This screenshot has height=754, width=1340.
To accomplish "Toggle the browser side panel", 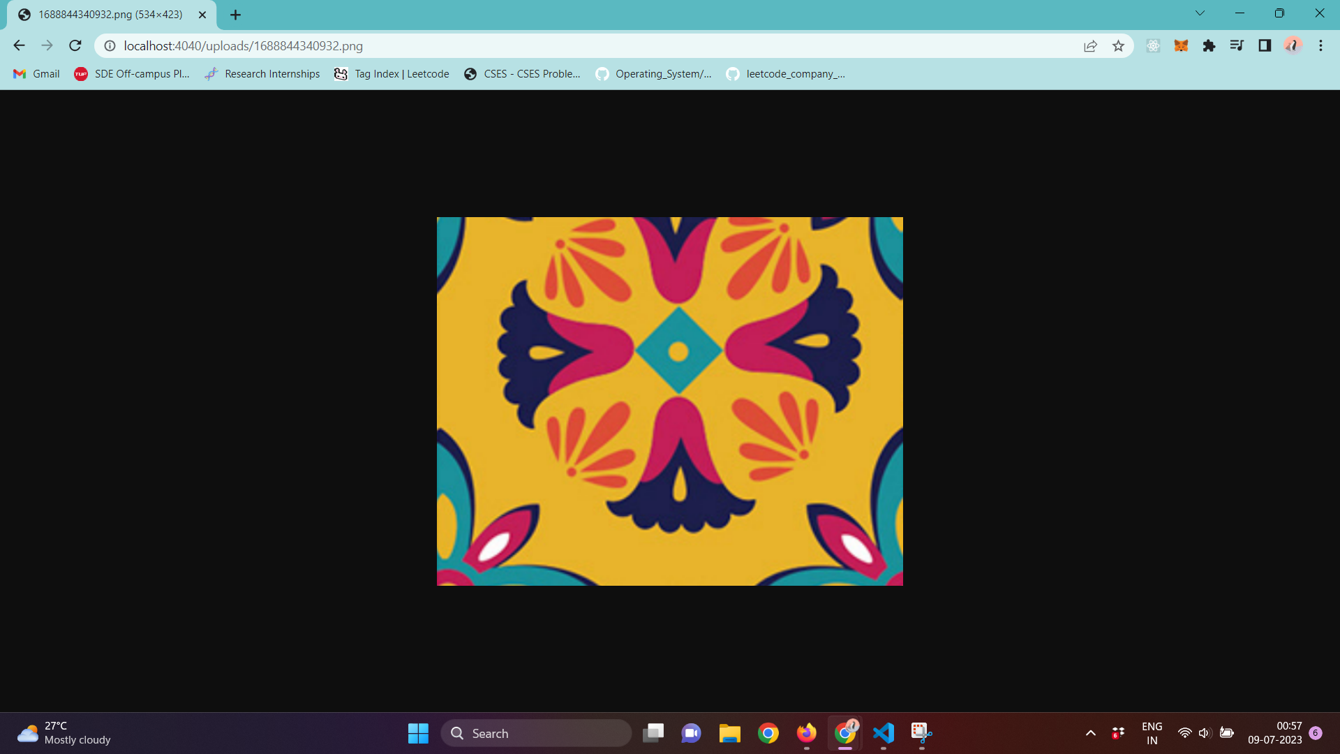I will (x=1265, y=46).
